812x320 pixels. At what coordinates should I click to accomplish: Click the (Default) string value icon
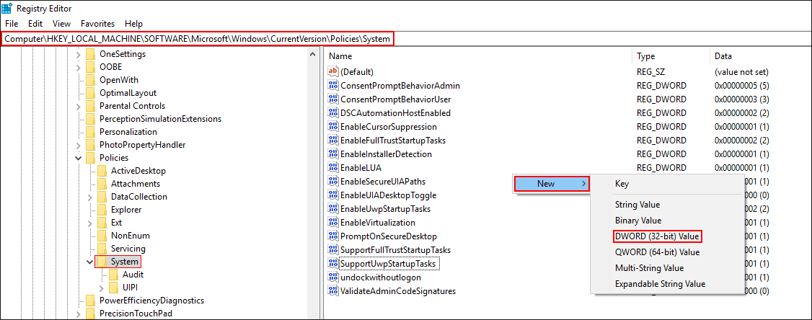(x=333, y=71)
